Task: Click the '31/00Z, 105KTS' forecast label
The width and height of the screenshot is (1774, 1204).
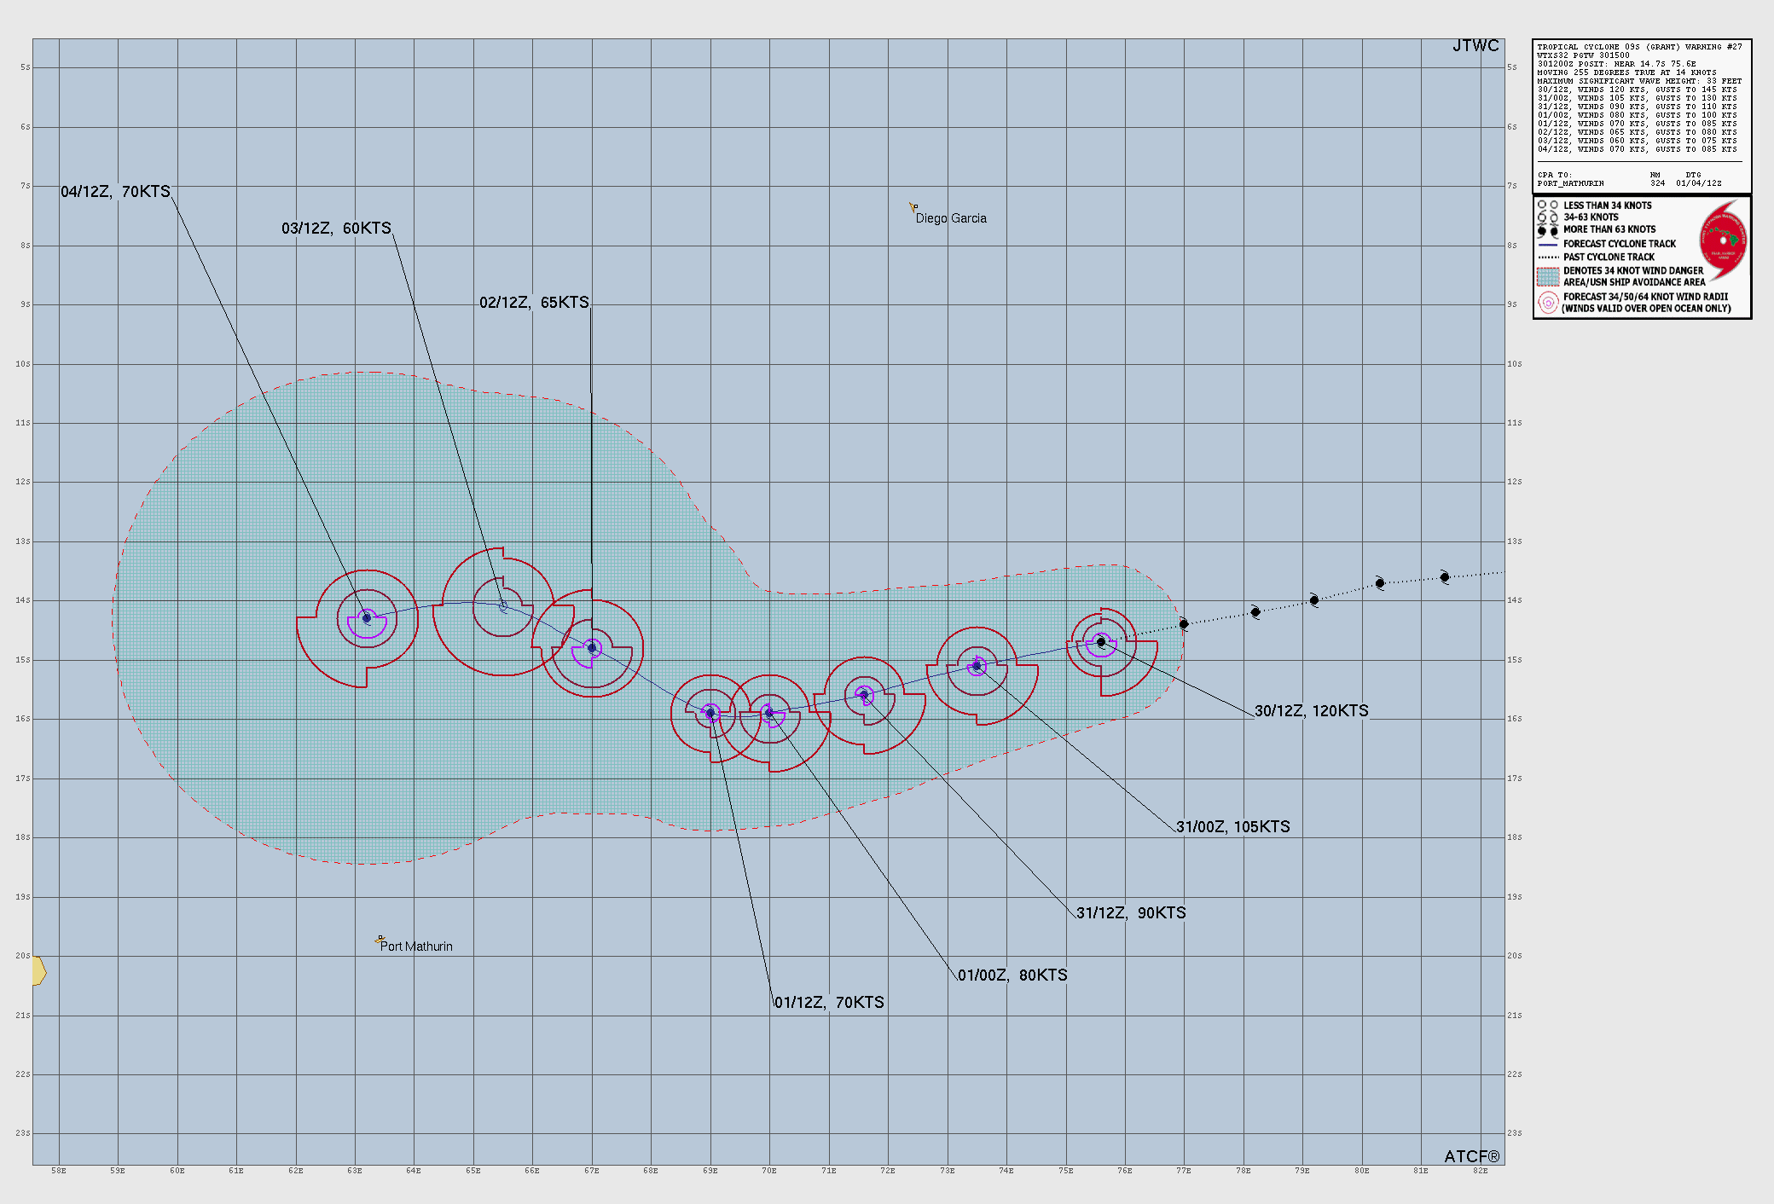Action: coord(1232,827)
